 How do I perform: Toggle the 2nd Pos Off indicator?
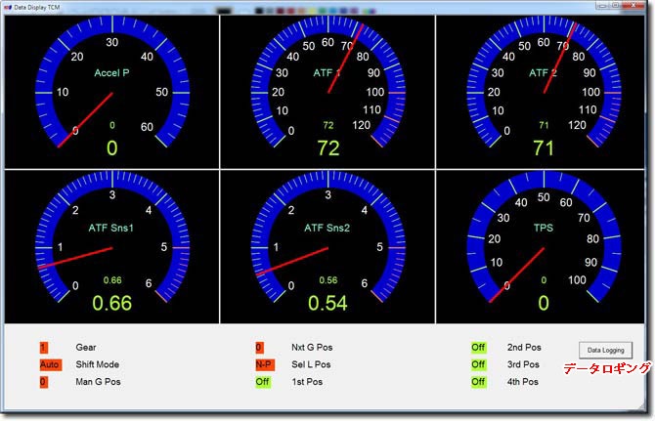478,347
